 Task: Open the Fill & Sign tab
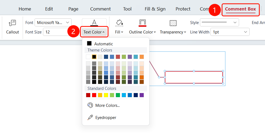coord(155,9)
